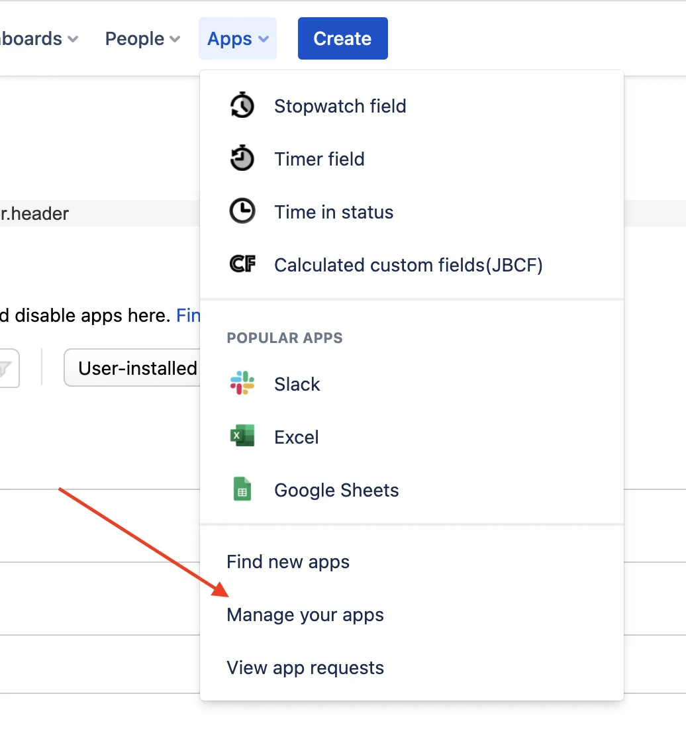
Task: Click the Time in status clock icon
Action: point(242,211)
